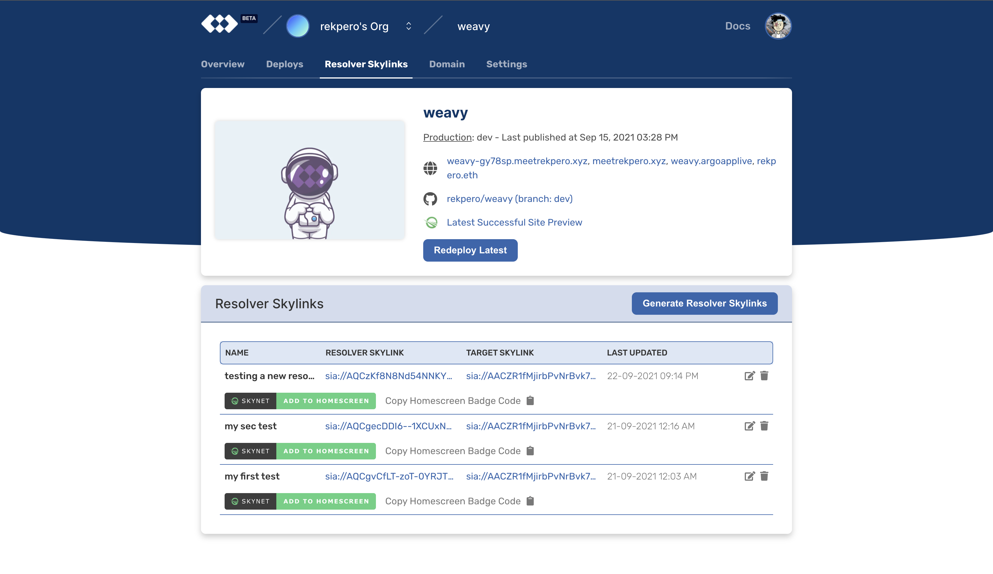Open target skylink for testing a new reso… row

click(x=531, y=376)
